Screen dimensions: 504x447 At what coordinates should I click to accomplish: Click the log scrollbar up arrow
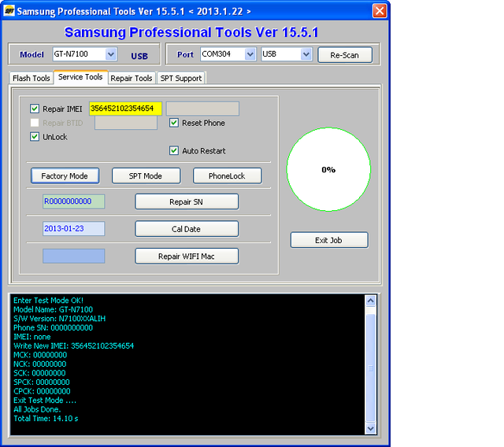click(x=371, y=301)
